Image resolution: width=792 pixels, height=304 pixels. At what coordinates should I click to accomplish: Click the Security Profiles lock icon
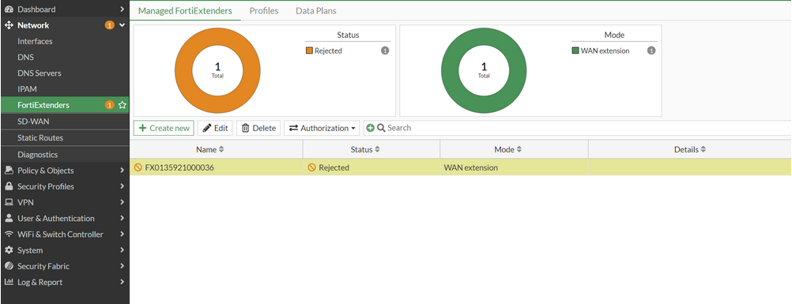pos(9,186)
